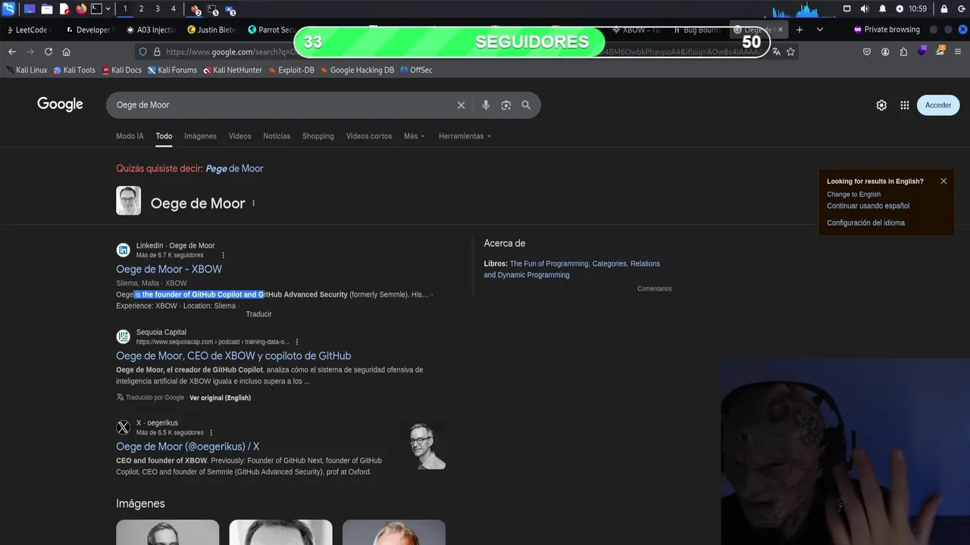The image size is (970, 545).
Task: Submit search with magnifier icon
Action: pos(526,105)
